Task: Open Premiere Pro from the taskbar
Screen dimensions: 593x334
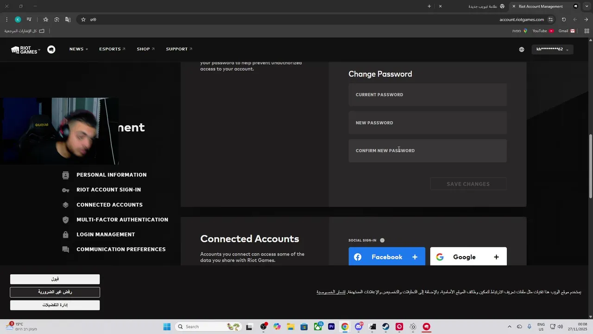Action: 331,327
